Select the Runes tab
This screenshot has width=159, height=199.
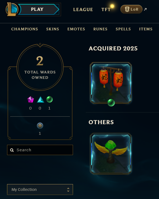click(100, 29)
